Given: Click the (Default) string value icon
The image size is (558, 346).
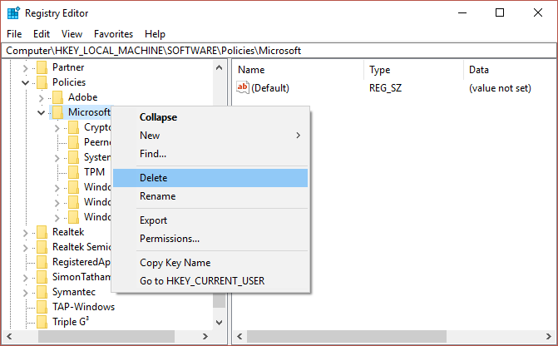Looking at the screenshot, I should tap(243, 87).
